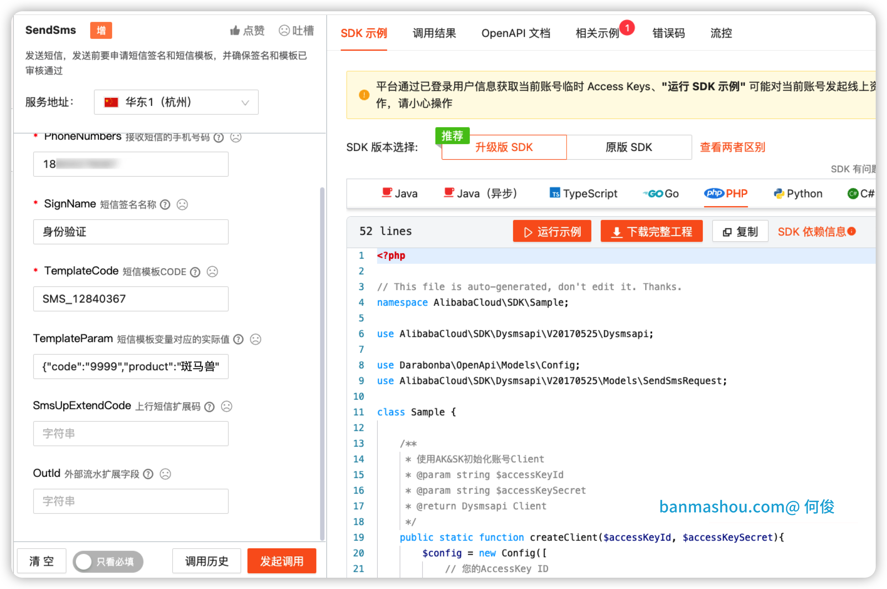Screen dimensions: 887x589
Task: Open help tooltip for SignName
Action: (x=165, y=205)
